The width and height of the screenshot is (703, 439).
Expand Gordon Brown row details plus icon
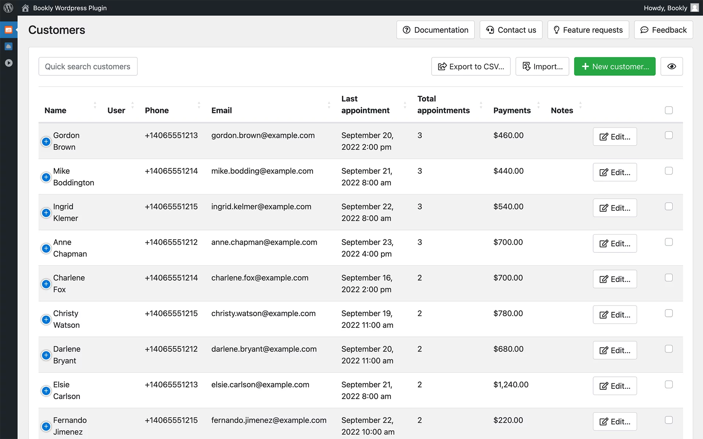point(46,141)
